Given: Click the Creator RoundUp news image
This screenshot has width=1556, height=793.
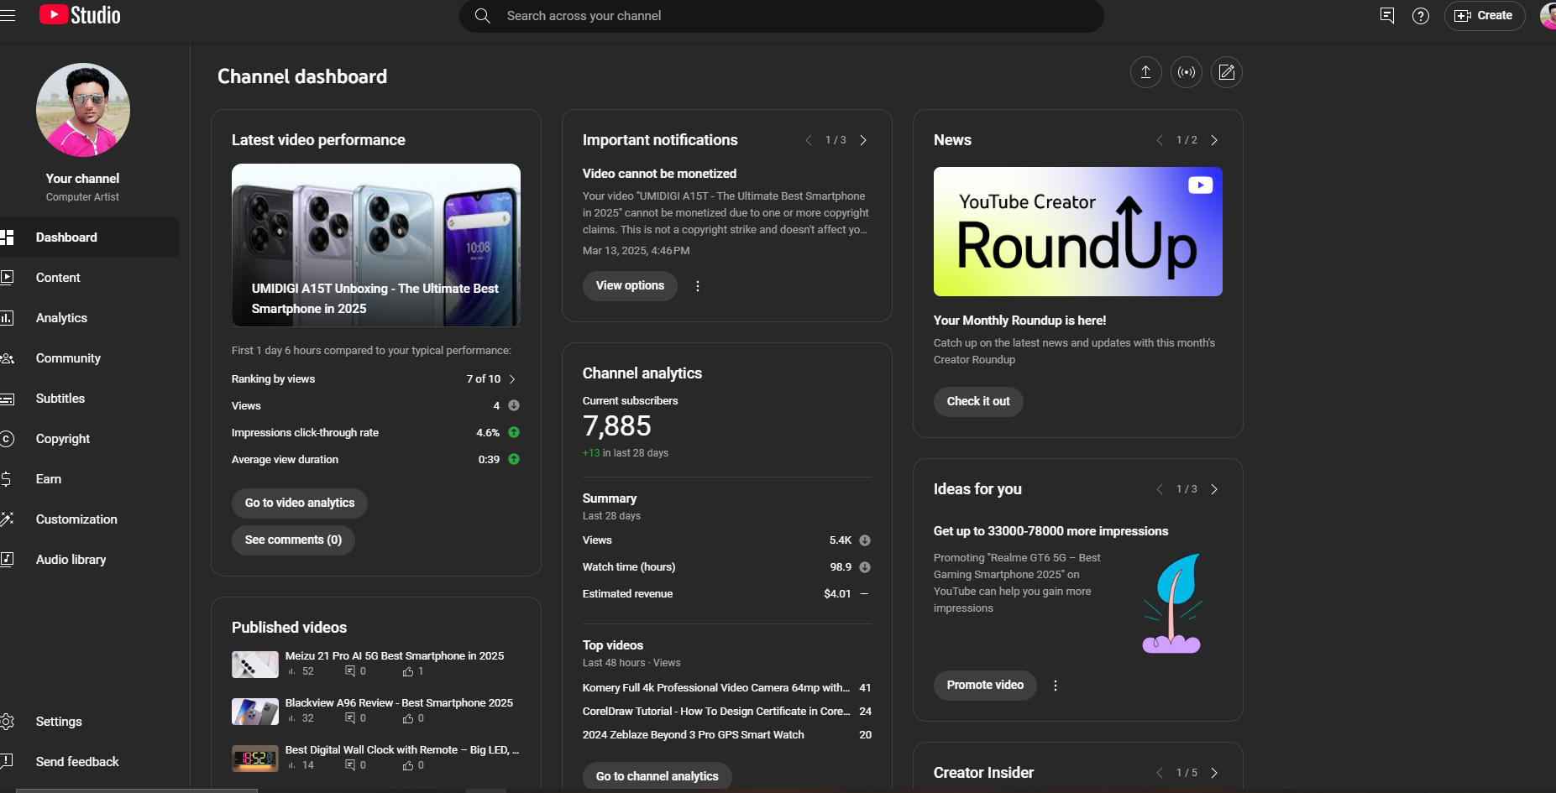Looking at the screenshot, I should click(x=1078, y=232).
